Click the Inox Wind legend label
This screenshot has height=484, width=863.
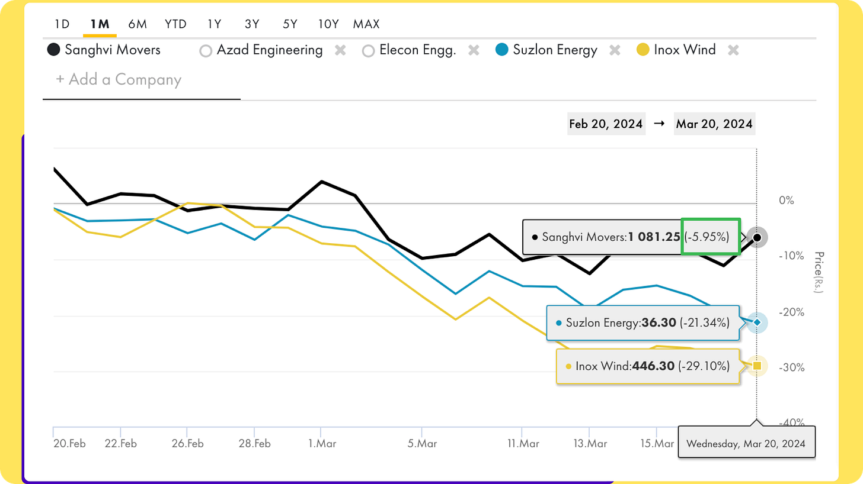coord(685,50)
